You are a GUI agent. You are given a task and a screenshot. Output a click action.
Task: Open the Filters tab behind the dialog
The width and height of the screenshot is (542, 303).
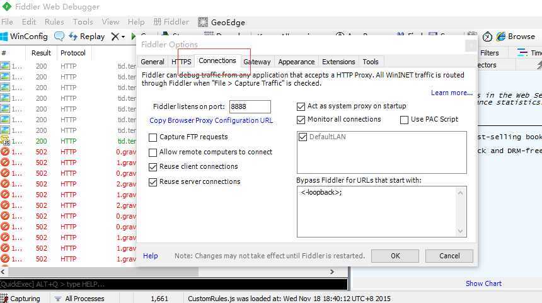point(490,53)
